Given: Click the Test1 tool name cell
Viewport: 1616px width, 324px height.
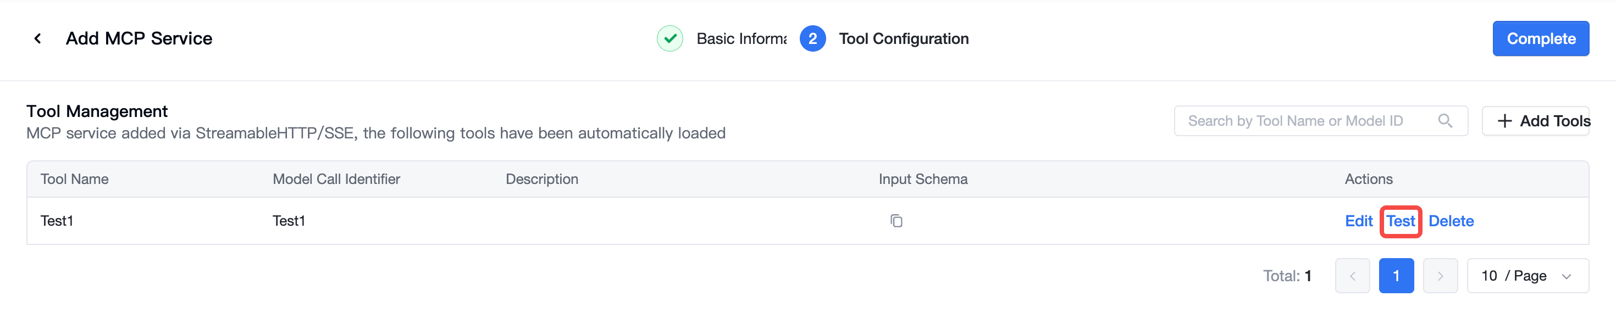Looking at the screenshot, I should pyautogui.click(x=57, y=221).
